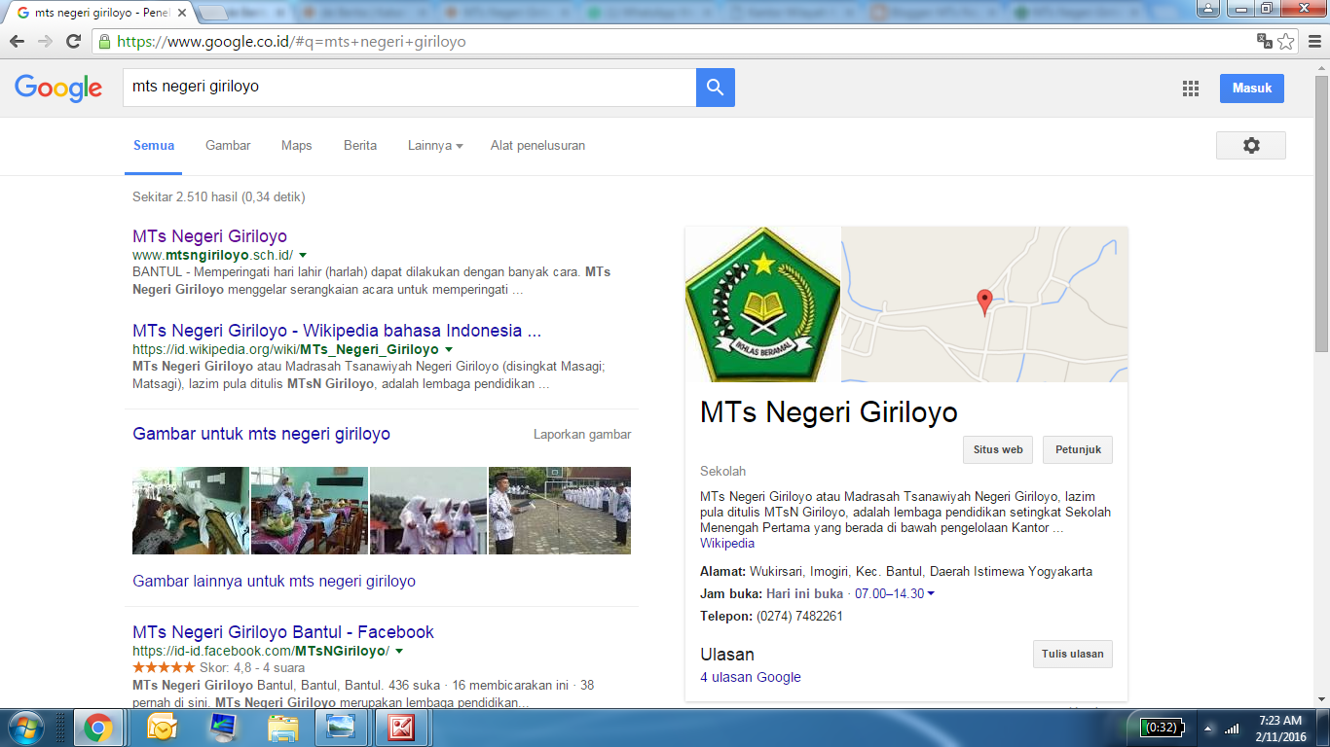This screenshot has height=747, width=1330.
Task: Open second image thumbnail with food table
Action: pos(310,511)
